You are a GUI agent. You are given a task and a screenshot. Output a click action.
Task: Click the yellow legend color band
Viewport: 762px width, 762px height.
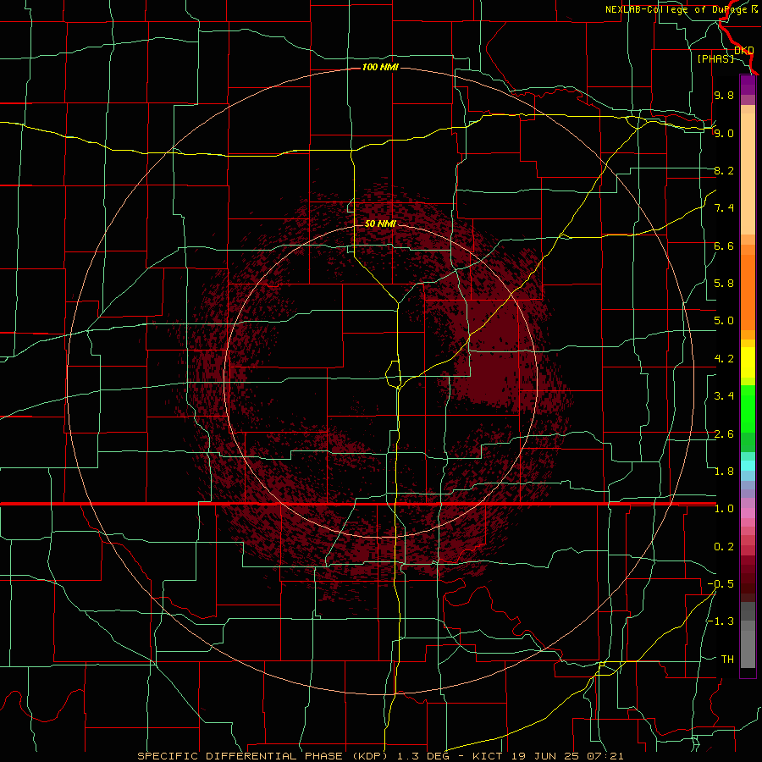point(748,362)
